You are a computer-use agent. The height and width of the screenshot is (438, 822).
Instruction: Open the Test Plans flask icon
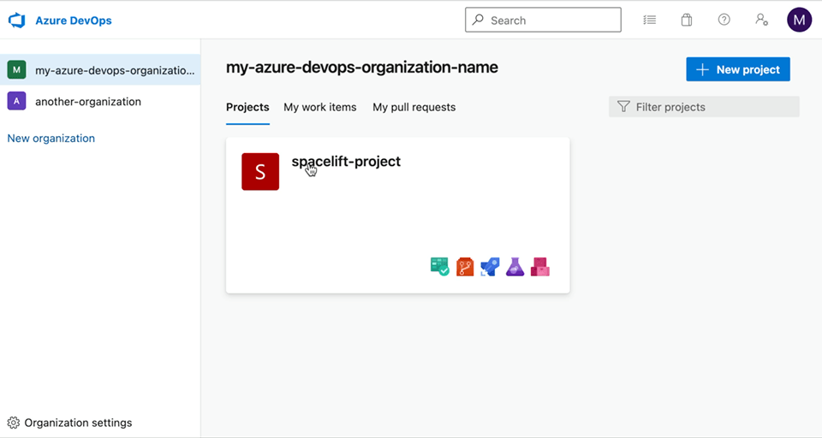pos(515,267)
